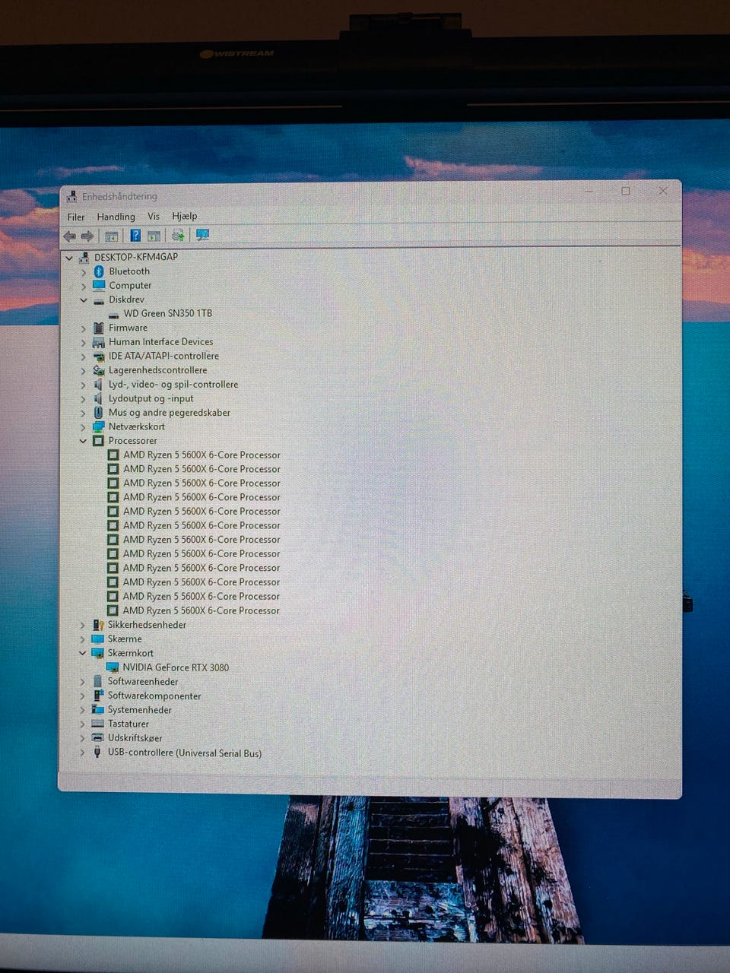Toggle the show/hide console tree toolbar icon

click(112, 236)
